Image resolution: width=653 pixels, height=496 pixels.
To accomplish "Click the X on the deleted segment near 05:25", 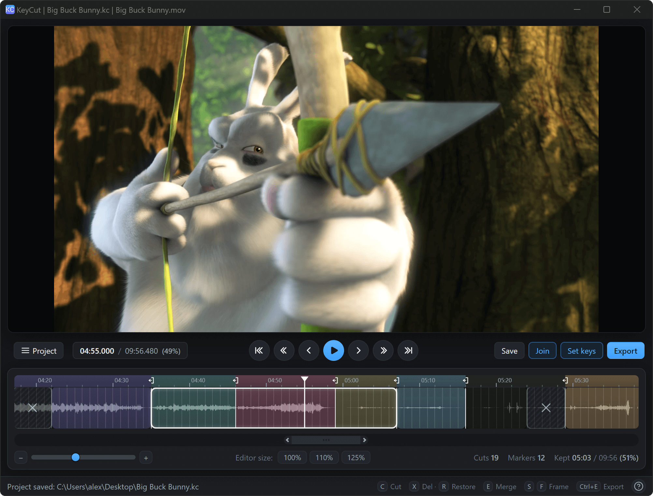I will click(x=546, y=408).
